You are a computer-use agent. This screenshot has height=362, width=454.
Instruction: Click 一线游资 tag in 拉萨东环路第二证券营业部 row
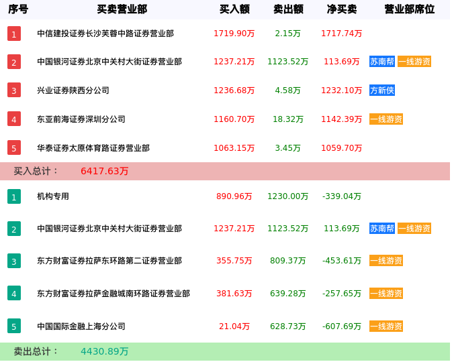386,261
